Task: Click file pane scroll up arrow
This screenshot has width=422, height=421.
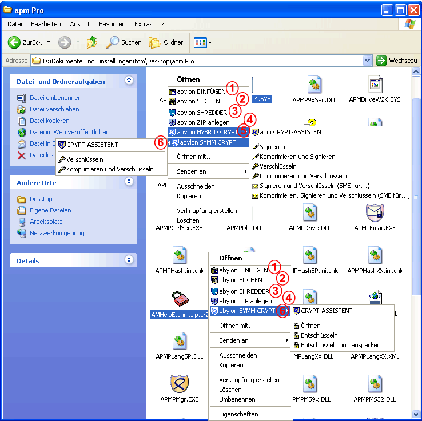Action: click(x=416, y=71)
